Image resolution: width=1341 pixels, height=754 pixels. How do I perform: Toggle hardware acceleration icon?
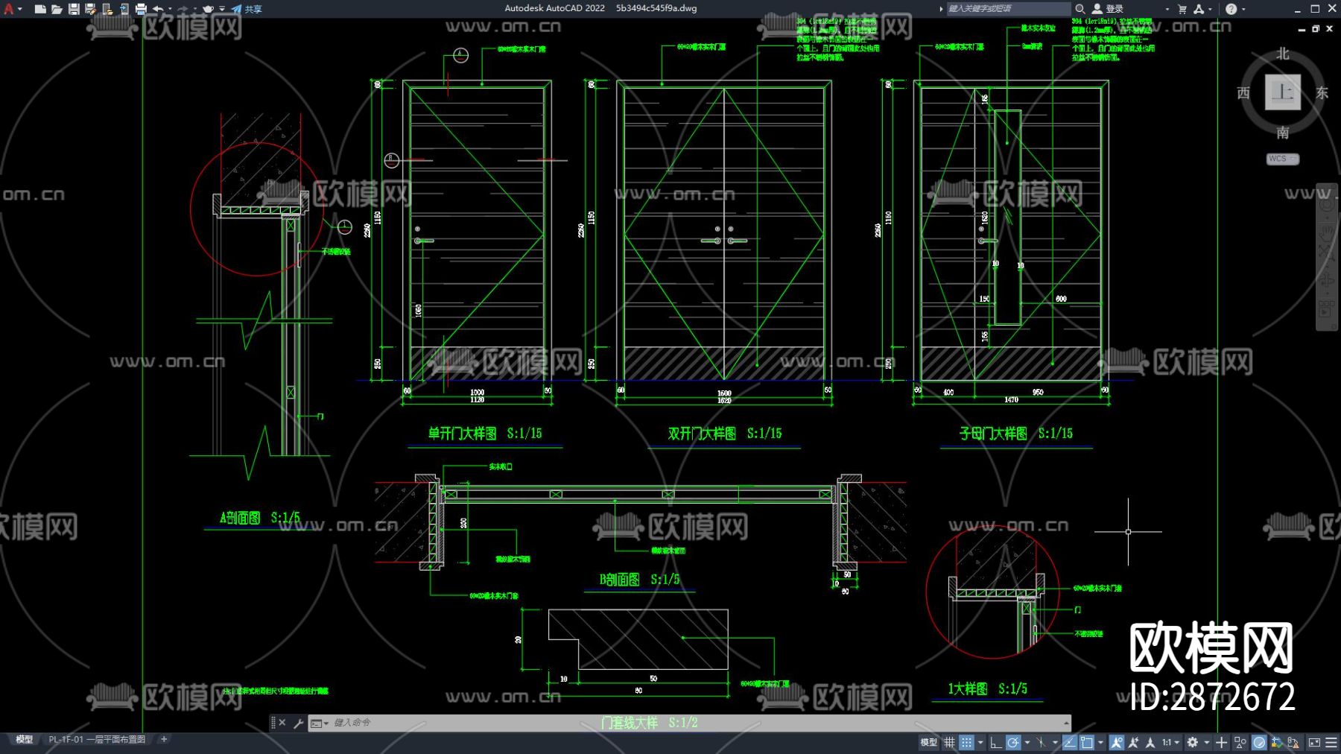[x=1259, y=743]
